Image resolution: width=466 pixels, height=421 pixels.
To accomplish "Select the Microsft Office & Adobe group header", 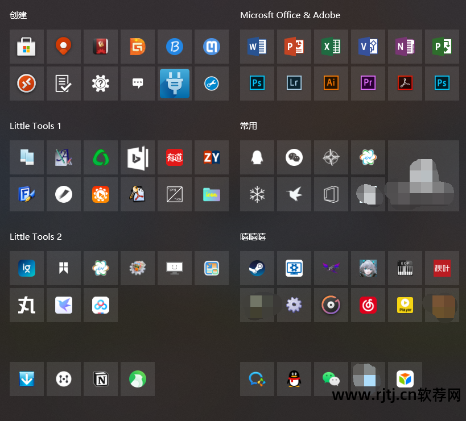I will 290,15.
